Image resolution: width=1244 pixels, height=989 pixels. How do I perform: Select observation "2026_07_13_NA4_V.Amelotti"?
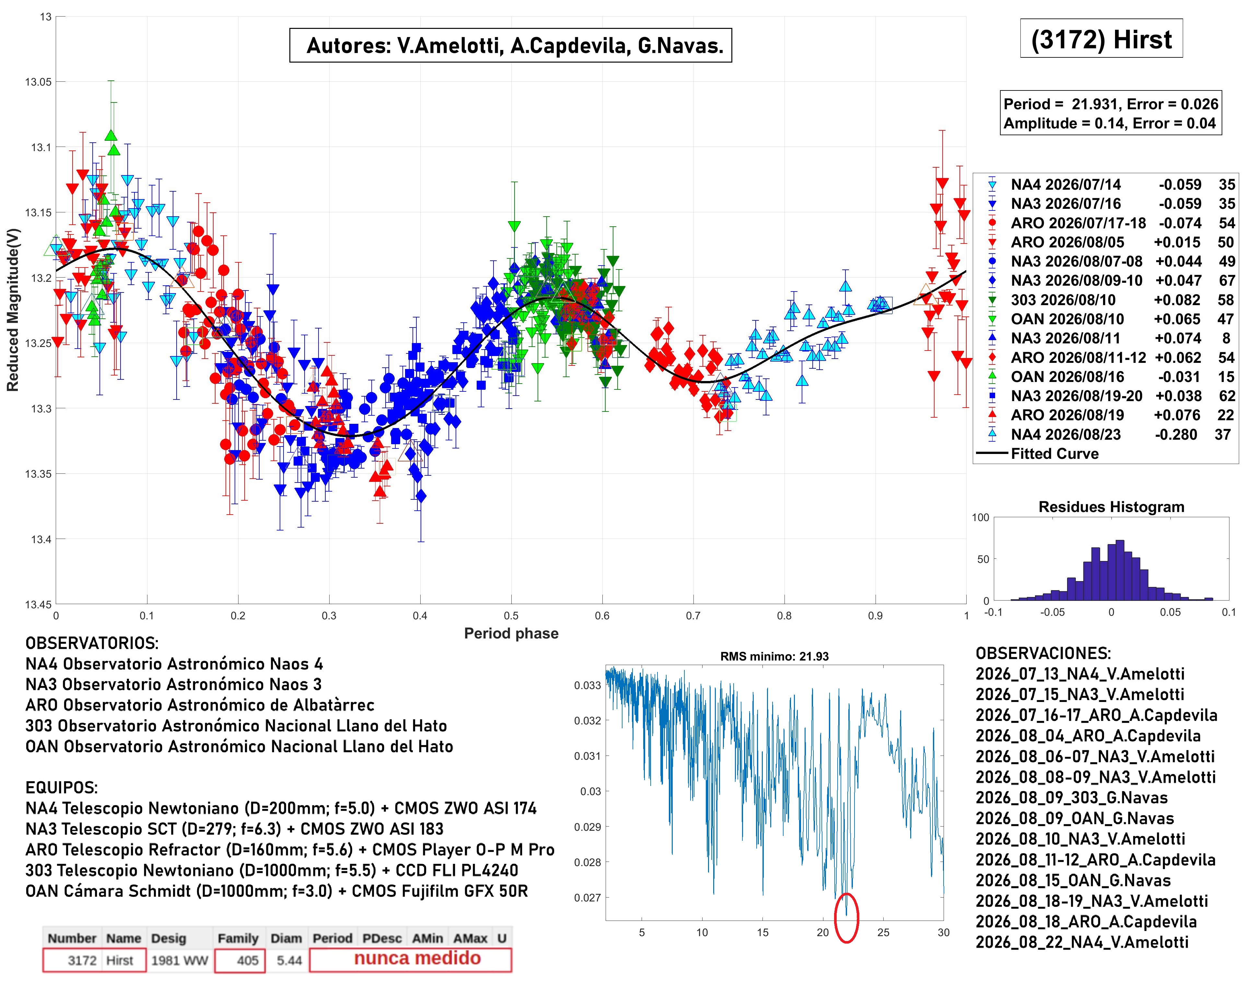pyautogui.click(x=1080, y=674)
